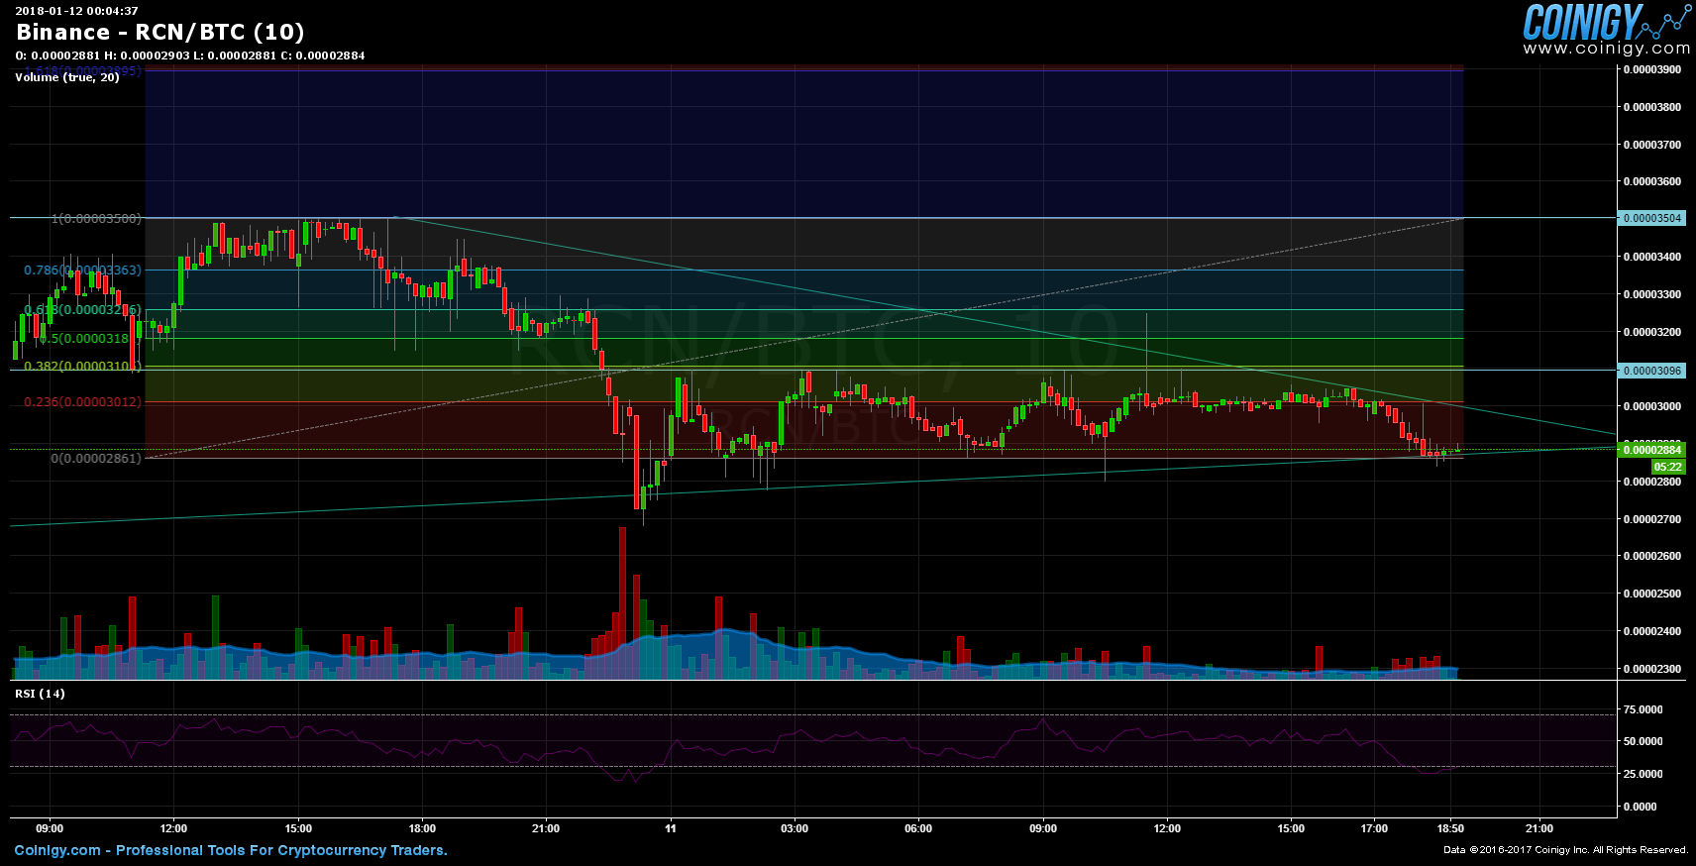Click the 0.00002300 price axis label
The image size is (1696, 866).
click(1651, 669)
